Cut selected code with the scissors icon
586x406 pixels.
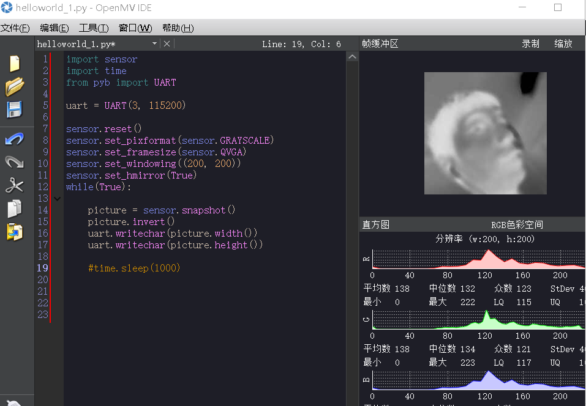coord(13,185)
